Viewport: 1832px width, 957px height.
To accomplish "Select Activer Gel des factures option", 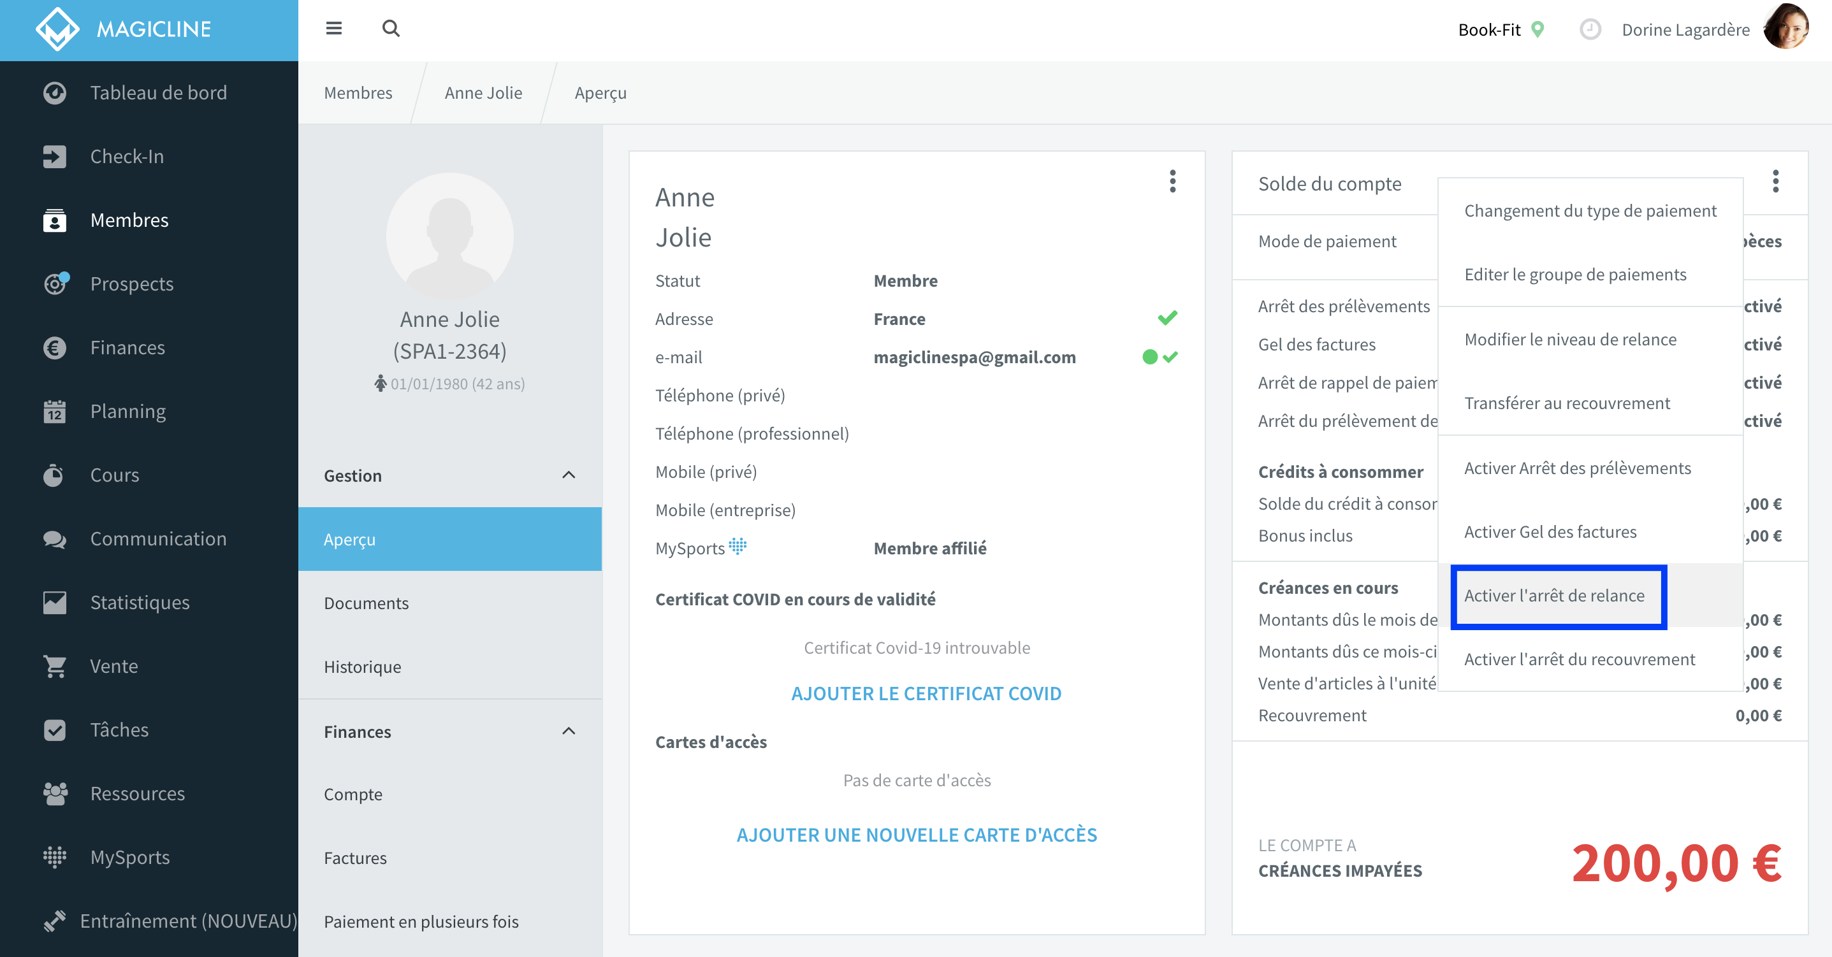I will (x=1550, y=532).
